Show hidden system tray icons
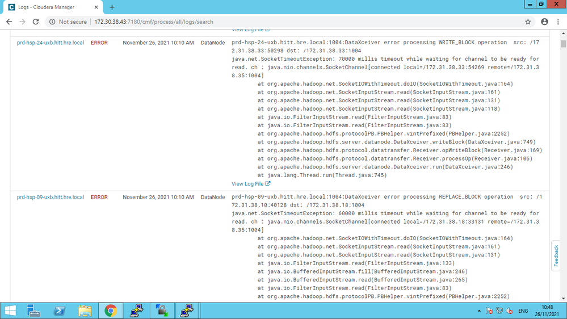Viewport: 567px width, 319px height. [x=479, y=310]
